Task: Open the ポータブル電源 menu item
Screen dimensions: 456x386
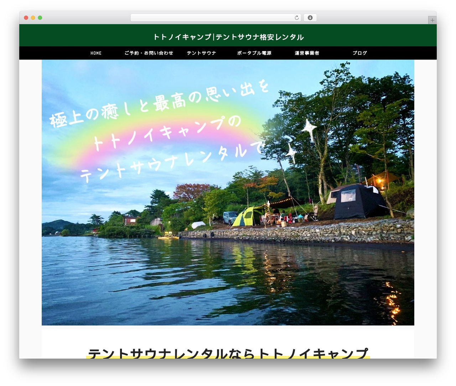Action: tap(254, 53)
